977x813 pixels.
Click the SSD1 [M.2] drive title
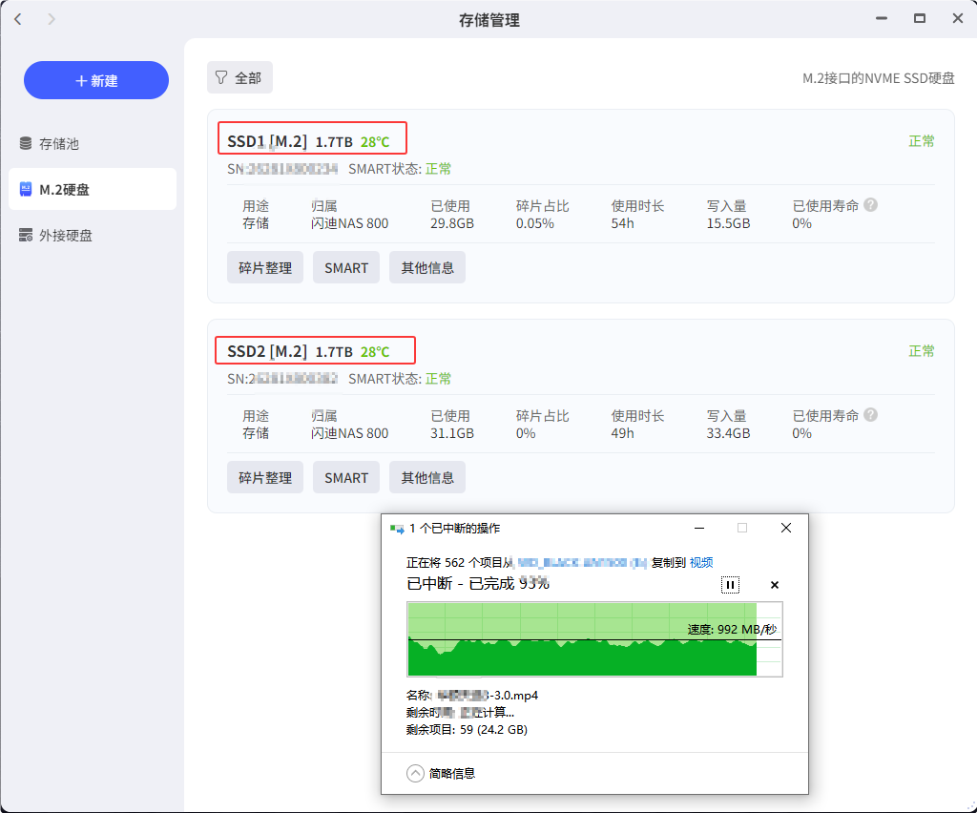pyautogui.click(x=267, y=141)
